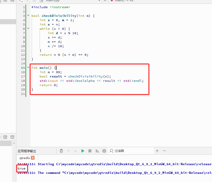Zoom out output text with minus

164,151
